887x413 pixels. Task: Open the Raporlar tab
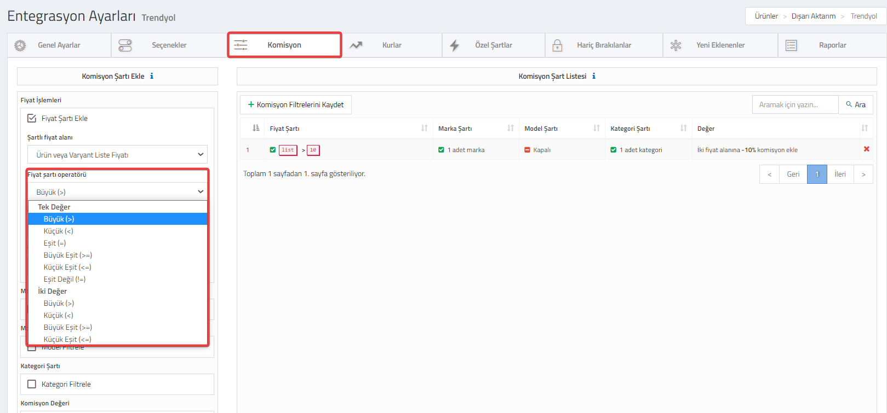point(832,45)
